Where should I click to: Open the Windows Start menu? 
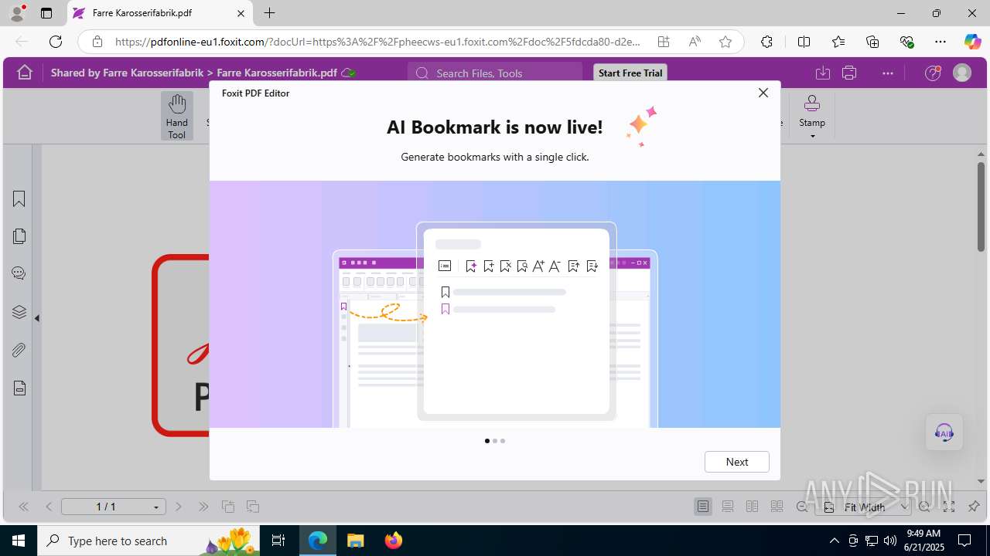point(18,541)
